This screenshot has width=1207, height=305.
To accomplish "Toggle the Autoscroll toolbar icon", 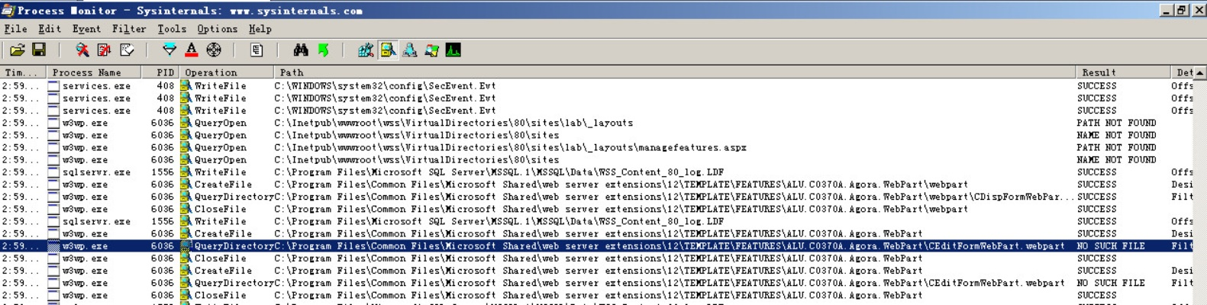I will [x=105, y=50].
